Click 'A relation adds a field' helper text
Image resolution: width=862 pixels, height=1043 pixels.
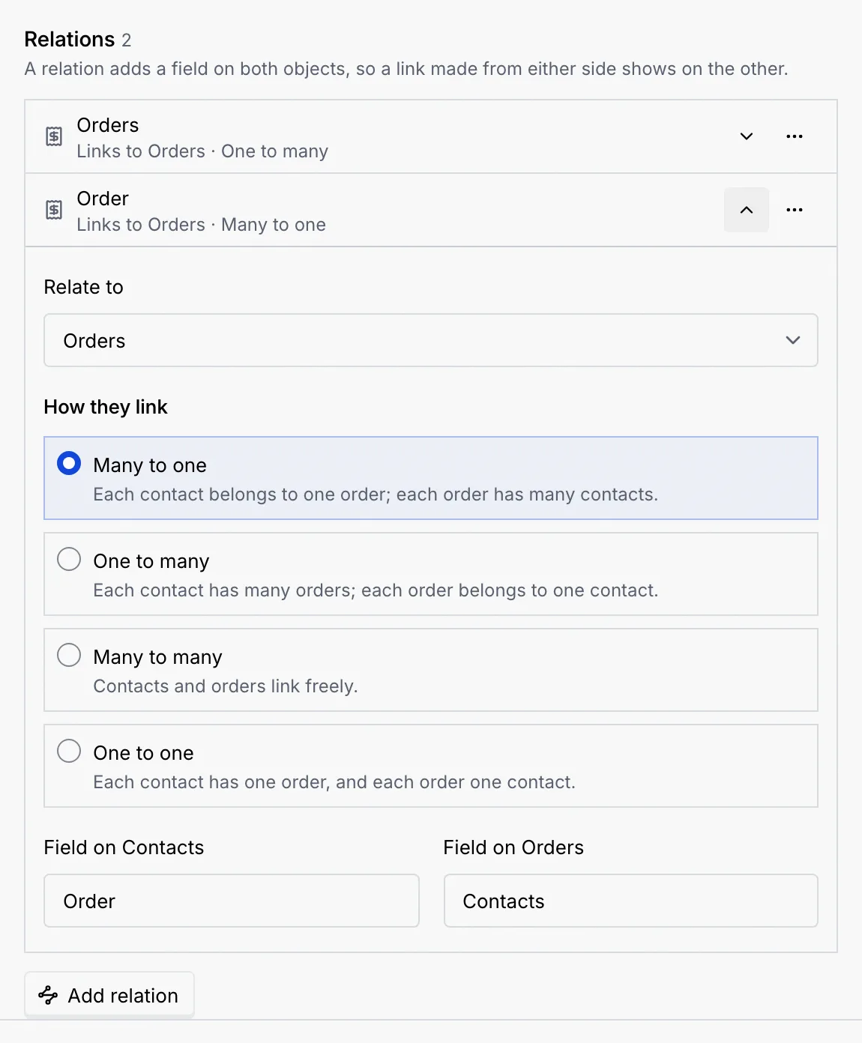pyautogui.click(x=406, y=69)
